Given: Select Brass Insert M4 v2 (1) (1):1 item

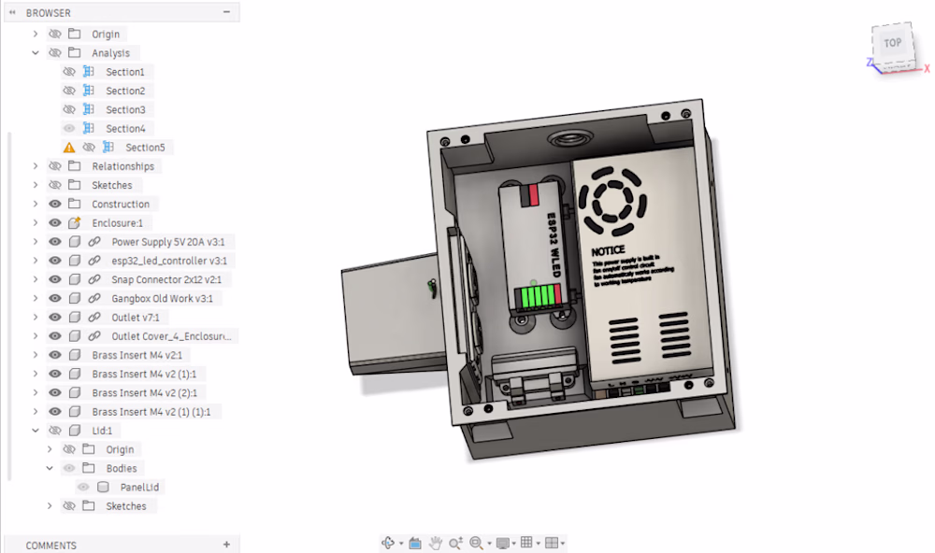Looking at the screenshot, I should pyautogui.click(x=151, y=412).
